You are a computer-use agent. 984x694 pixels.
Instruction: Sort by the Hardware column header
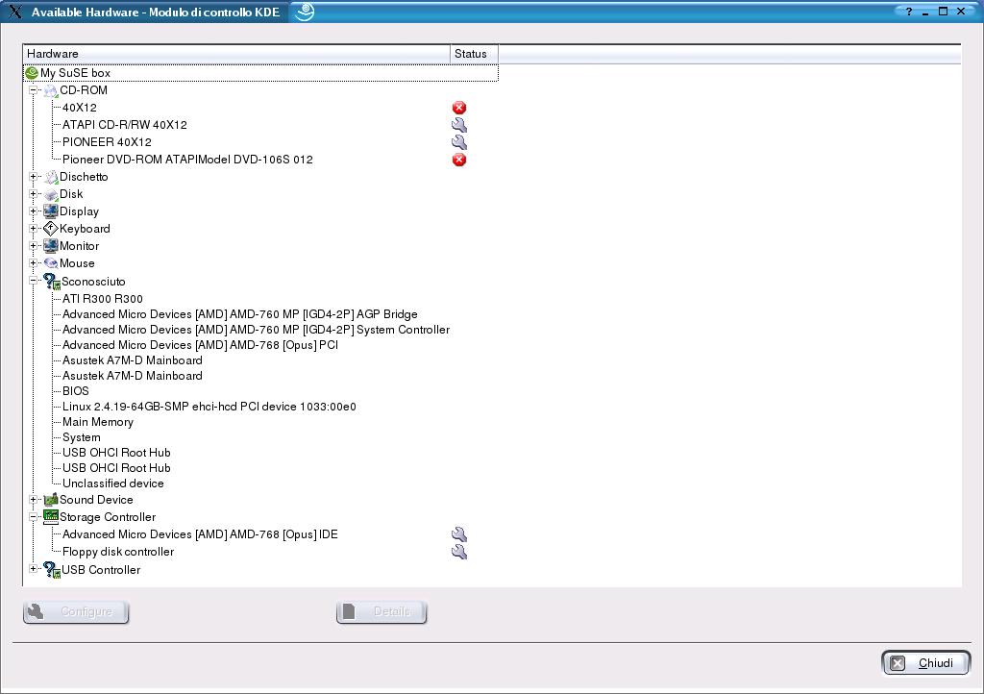tap(236, 54)
